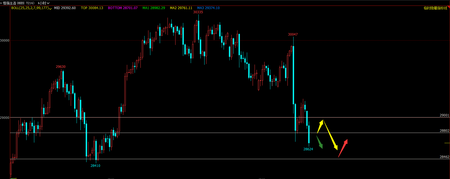The height and width of the screenshot is (179, 450).
Task: Select the 28802 horizontal line price label
Action: (444, 131)
